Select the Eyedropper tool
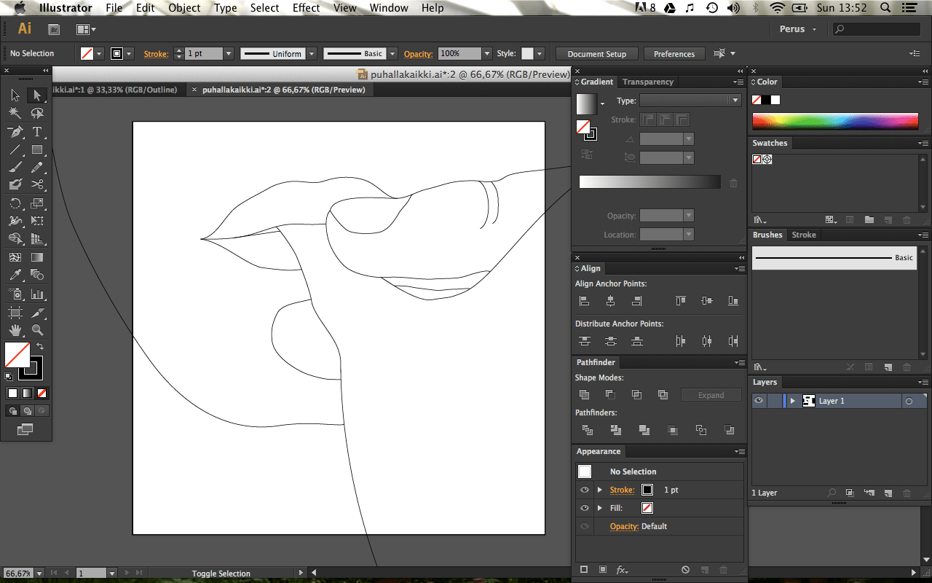Image resolution: width=932 pixels, height=583 pixels. [15, 275]
